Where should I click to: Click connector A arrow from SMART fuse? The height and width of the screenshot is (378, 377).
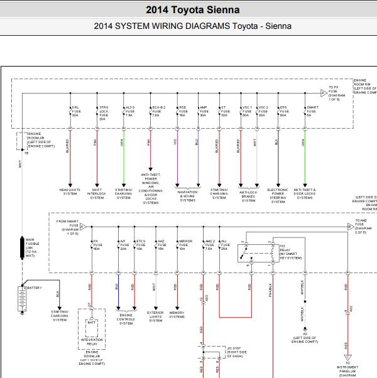coord(83,227)
